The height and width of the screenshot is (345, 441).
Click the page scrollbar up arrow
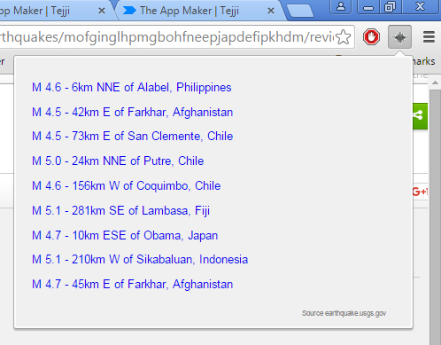pos(435,82)
